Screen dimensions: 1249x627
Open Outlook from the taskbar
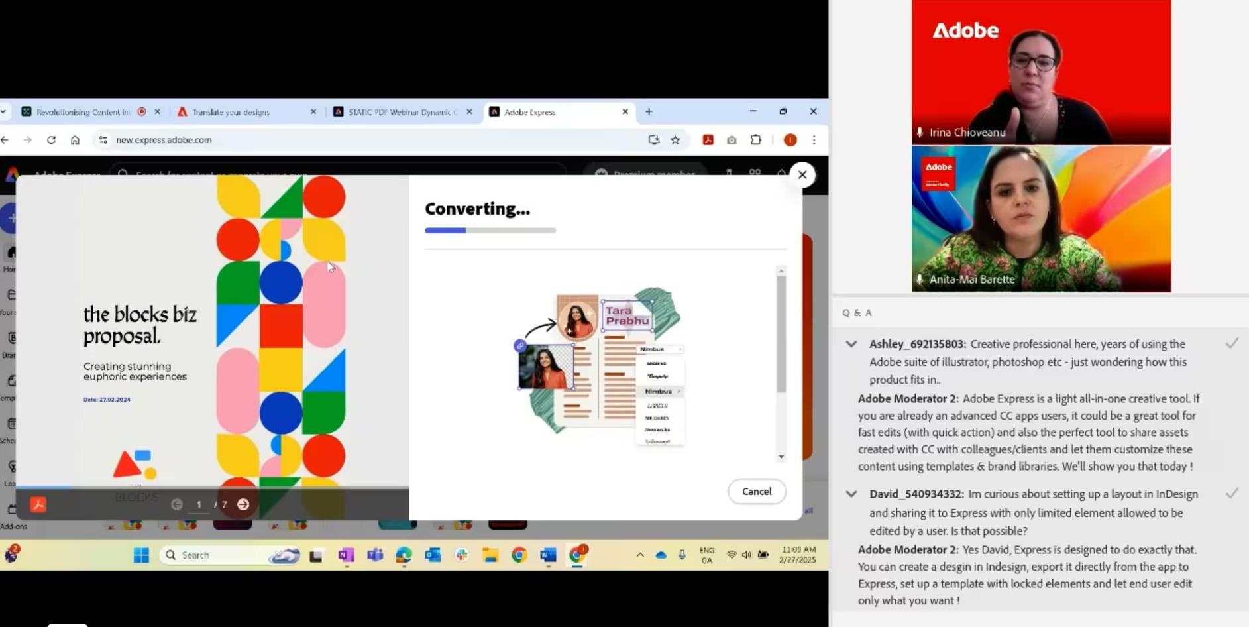click(x=433, y=555)
